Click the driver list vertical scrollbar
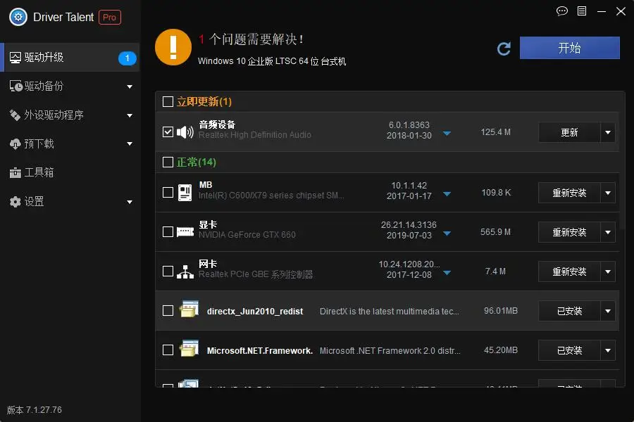This screenshot has height=422, width=634. (x=622, y=162)
